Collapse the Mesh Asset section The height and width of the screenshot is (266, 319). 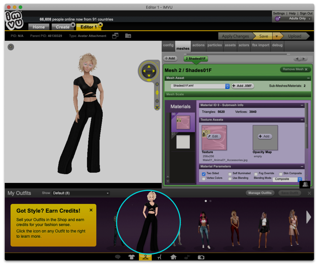(308, 78)
